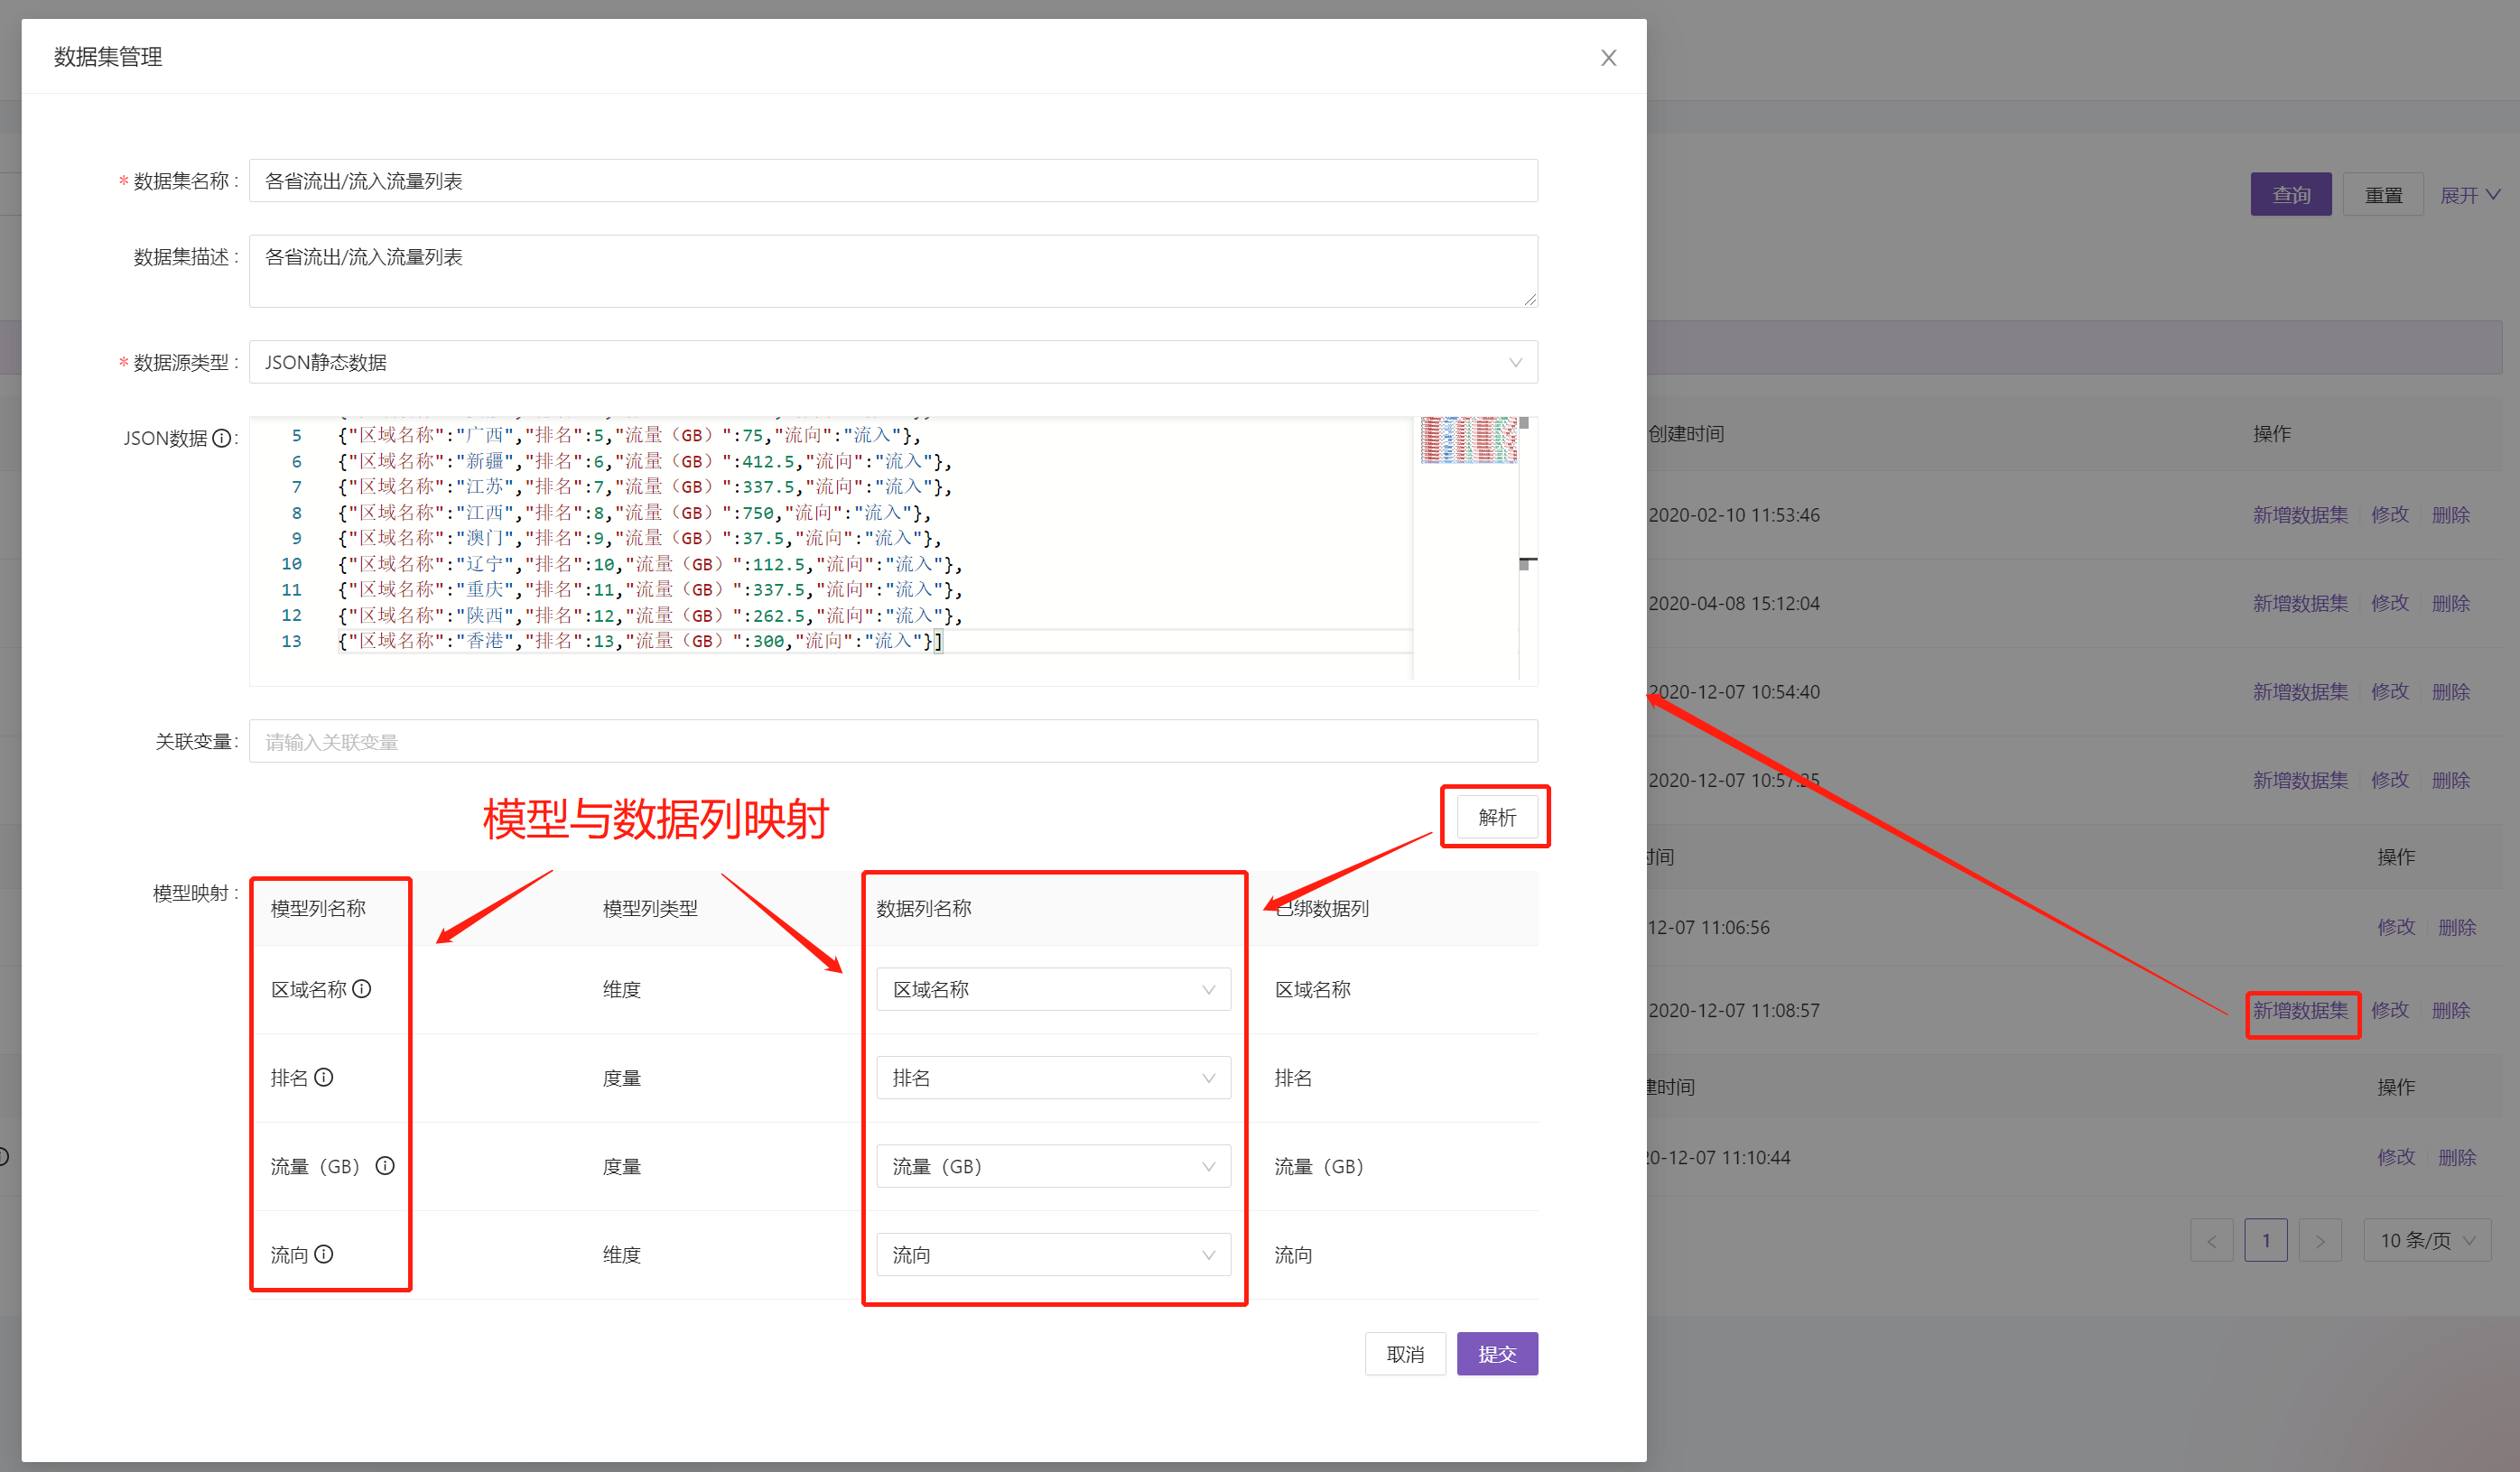Screen dimensions: 2520x1472
Task: Focus the 数据集名称 input field
Action: [893, 181]
